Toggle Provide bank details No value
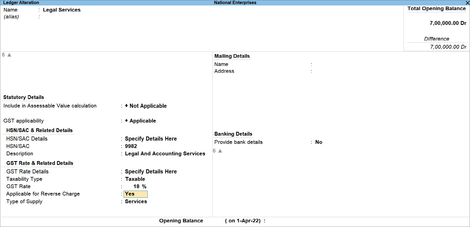Viewport: 470px width, 227px height. [319, 142]
